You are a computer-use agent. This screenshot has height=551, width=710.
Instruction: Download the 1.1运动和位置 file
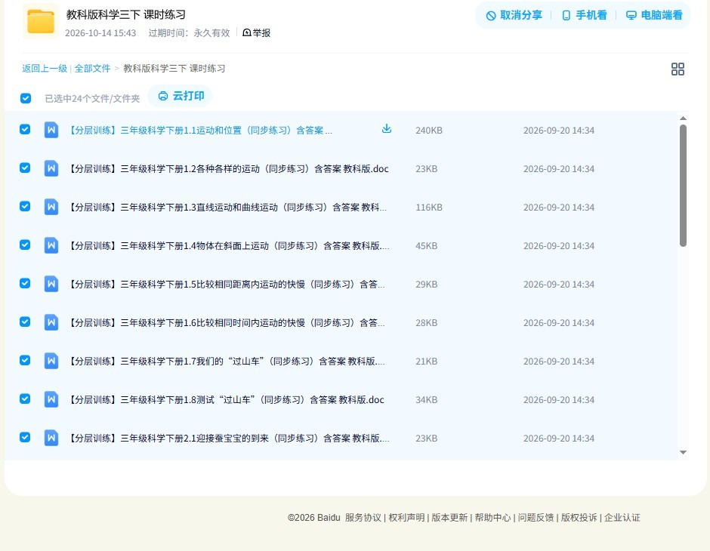(x=386, y=129)
